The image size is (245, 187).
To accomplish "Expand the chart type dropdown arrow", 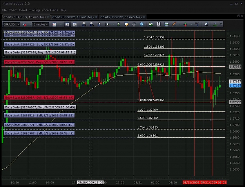I will point(60,24).
